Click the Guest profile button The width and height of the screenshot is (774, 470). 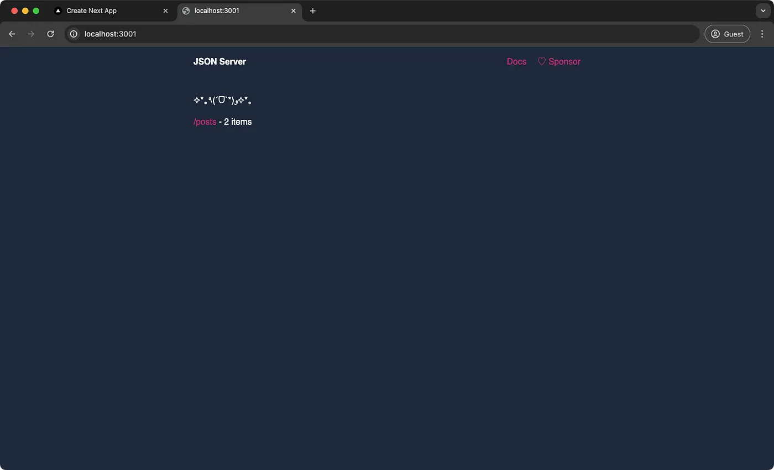click(x=727, y=34)
